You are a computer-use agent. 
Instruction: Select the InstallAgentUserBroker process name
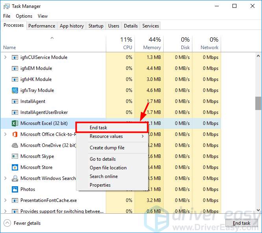tap(44, 112)
